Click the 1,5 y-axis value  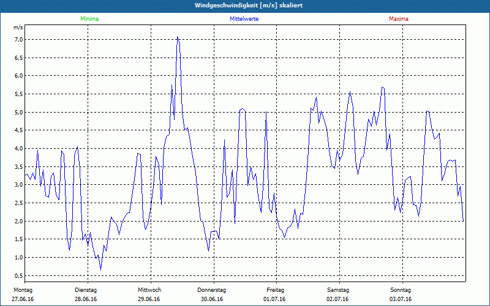pyautogui.click(x=18, y=239)
